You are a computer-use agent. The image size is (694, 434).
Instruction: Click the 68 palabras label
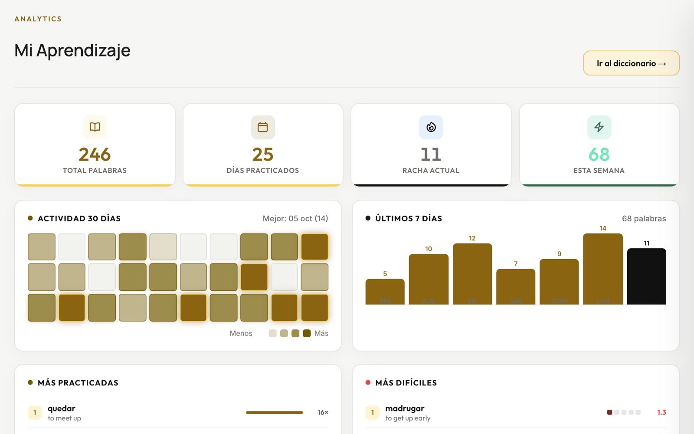coord(644,218)
